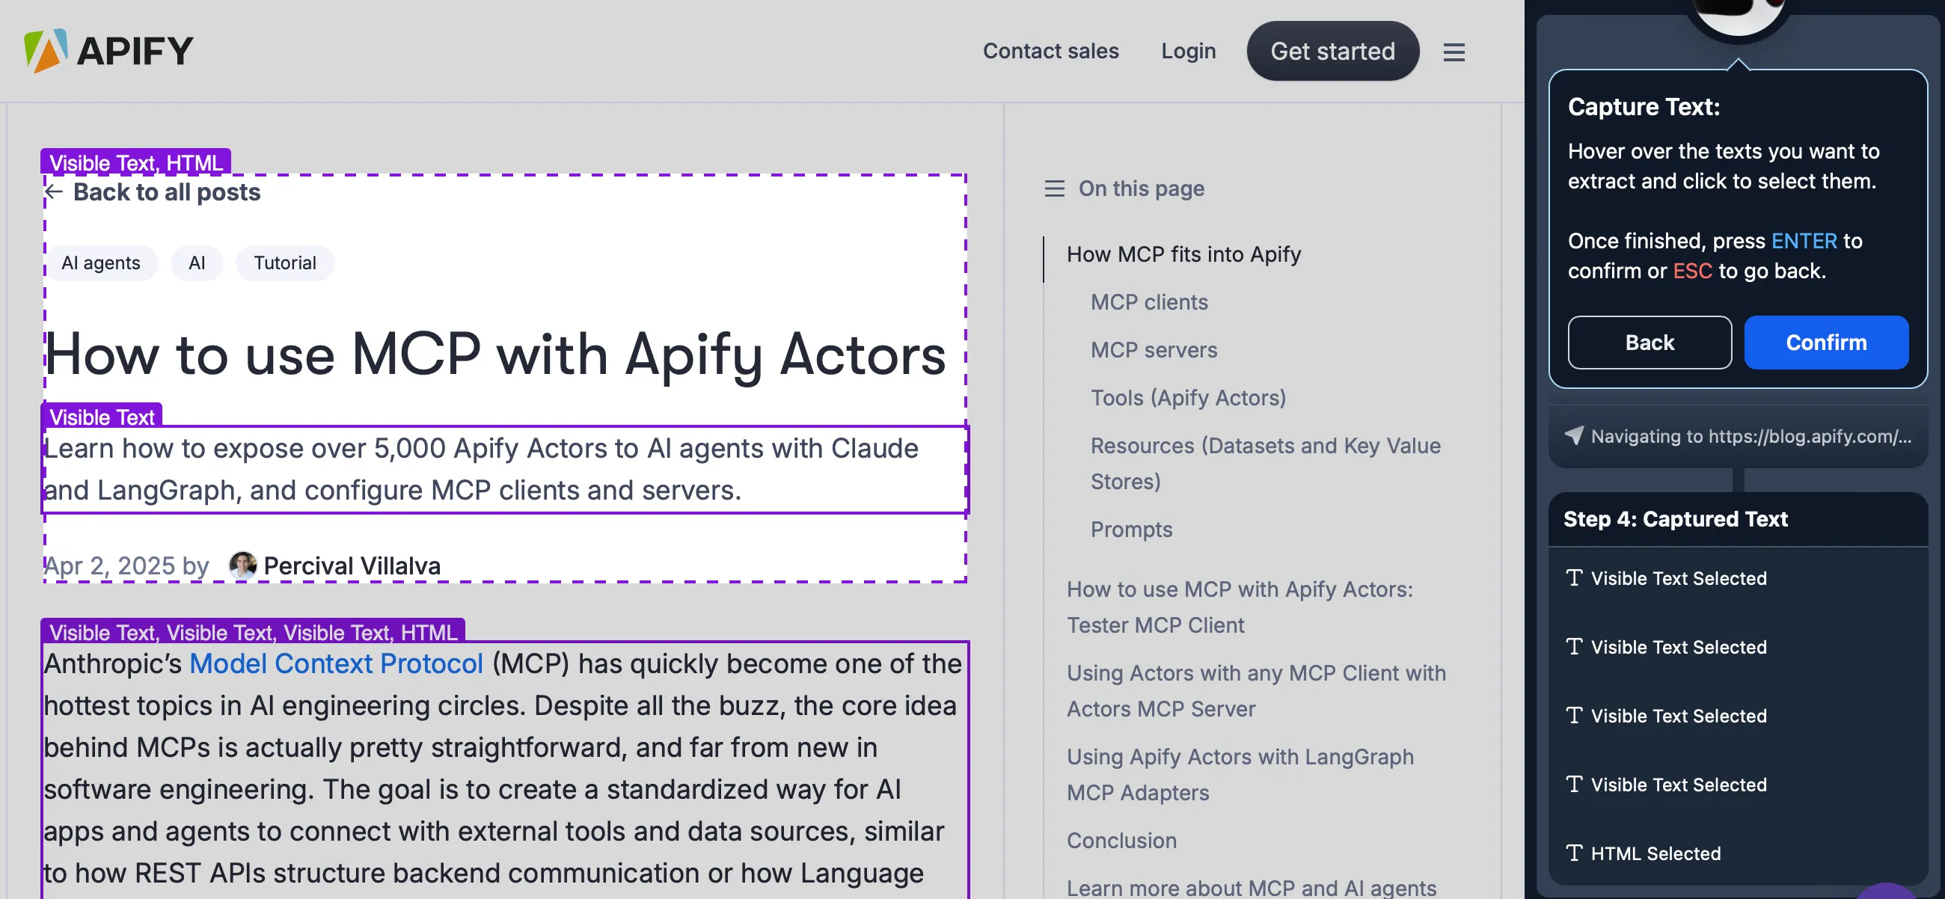Jump to MCP clients section
1945x899 pixels.
[1148, 302]
